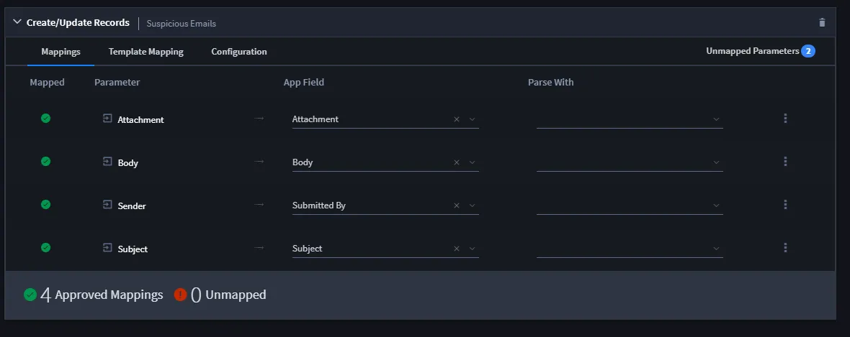
Task: Click the green mapped check for Subject
Action: [46, 247]
